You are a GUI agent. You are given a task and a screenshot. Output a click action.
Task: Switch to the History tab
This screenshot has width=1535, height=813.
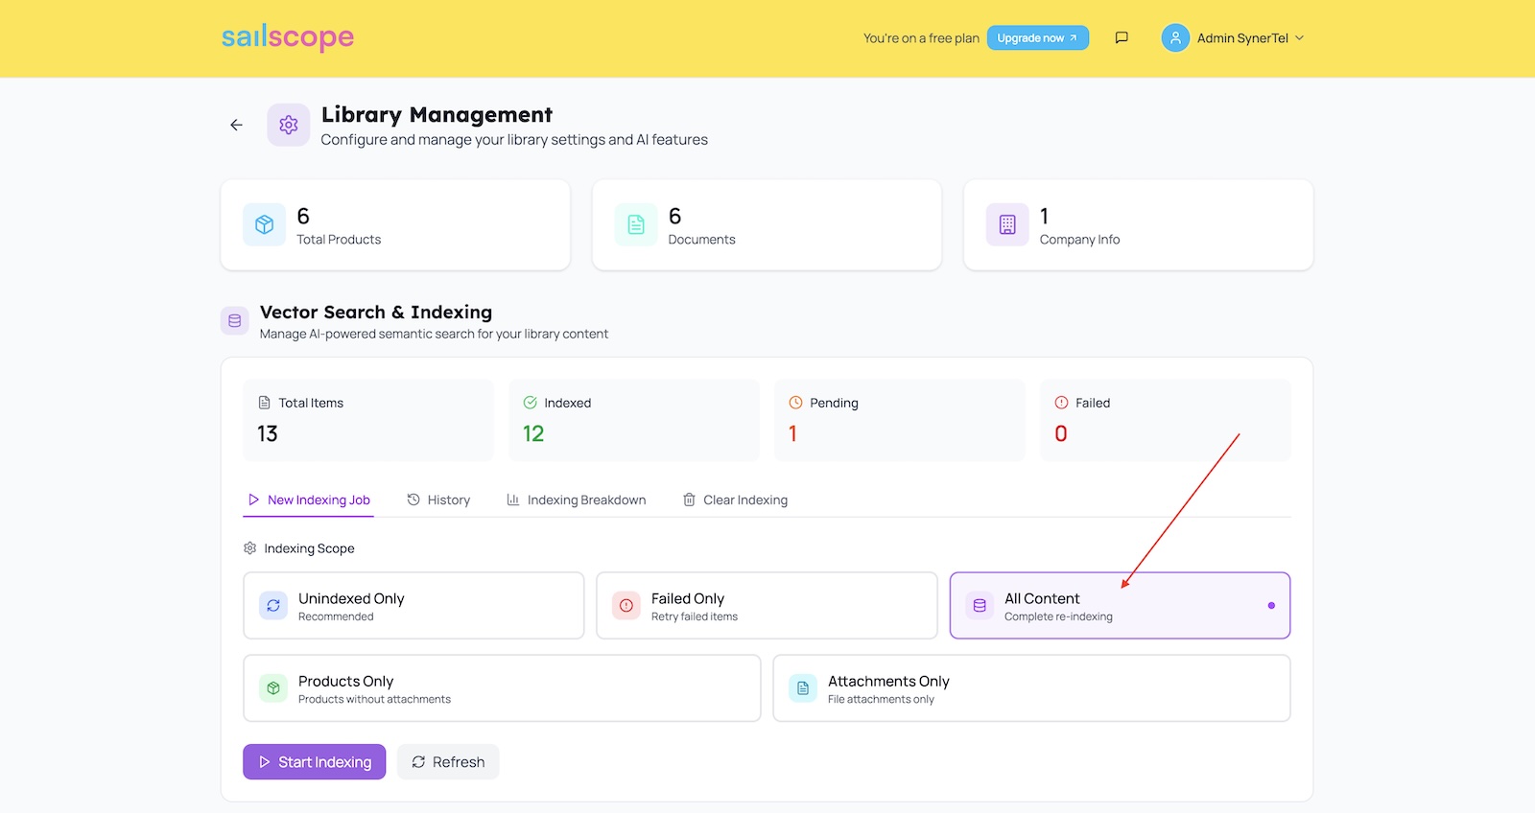tap(438, 500)
